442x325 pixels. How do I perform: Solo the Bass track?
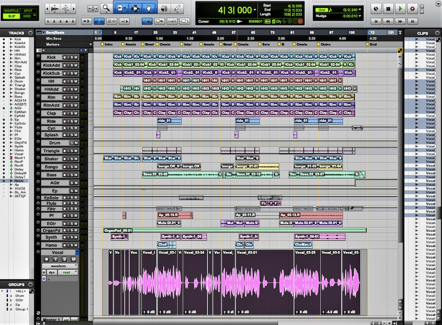coord(72,175)
